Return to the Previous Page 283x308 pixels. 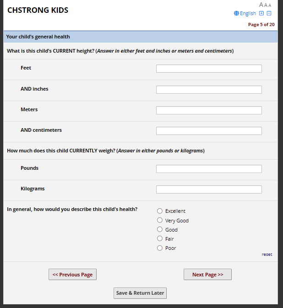point(72,275)
